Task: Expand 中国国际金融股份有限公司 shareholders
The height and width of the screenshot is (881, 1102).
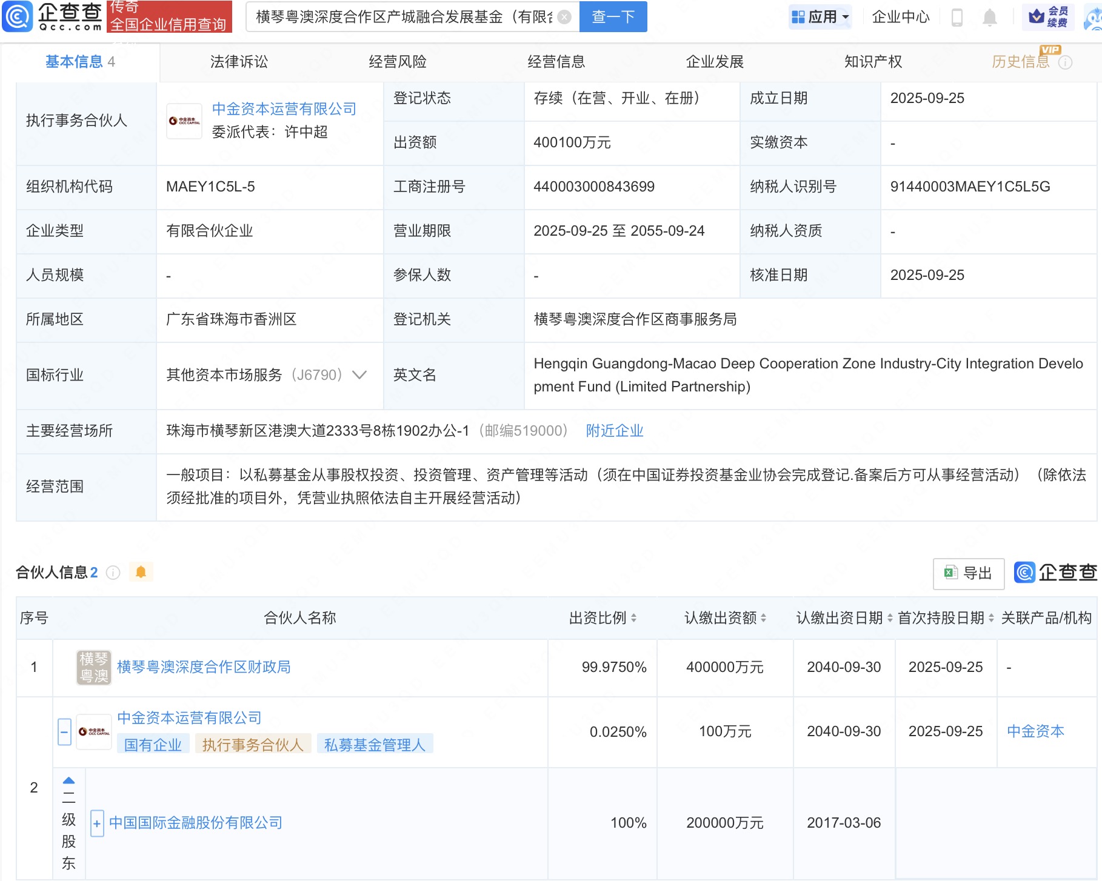Action: pyautogui.click(x=96, y=823)
